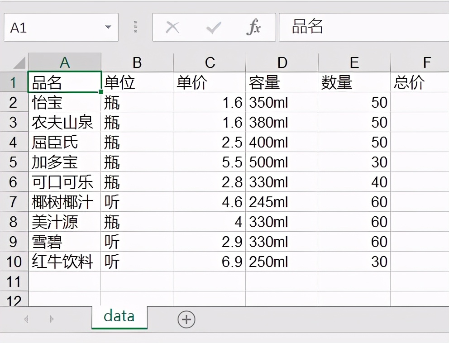Select quantity 40 cell for 可口可乐
The image size is (449, 343).
point(354,182)
